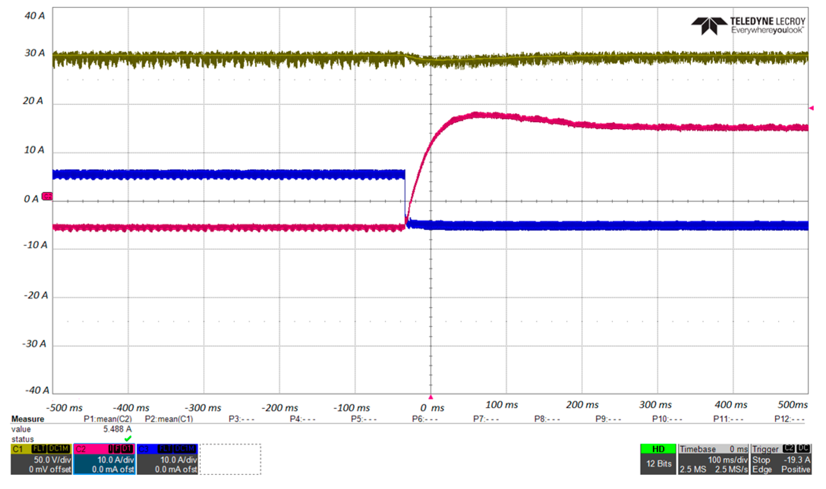
Task: Select the pink C2 channel descriptor
Action: (x=104, y=459)
